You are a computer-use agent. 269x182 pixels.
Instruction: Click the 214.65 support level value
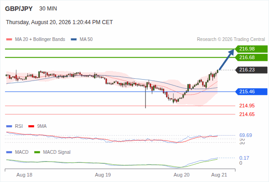tap(247, 114)
